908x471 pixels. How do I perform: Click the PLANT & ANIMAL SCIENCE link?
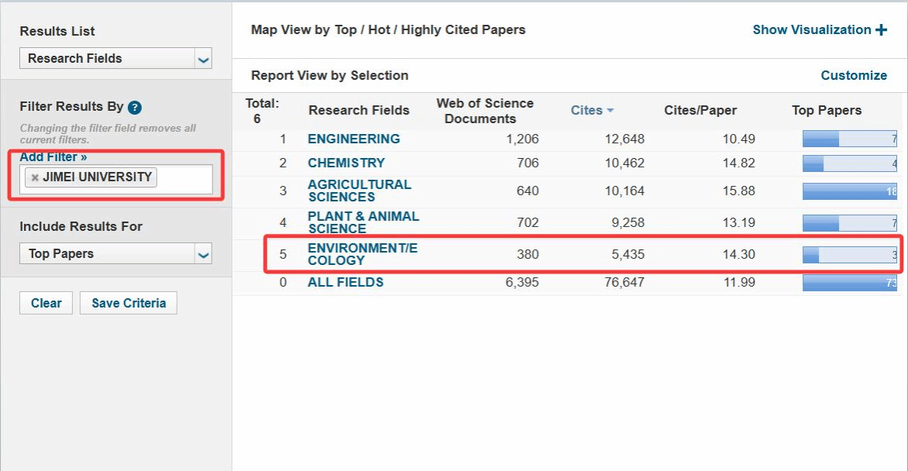pos(363,222)
